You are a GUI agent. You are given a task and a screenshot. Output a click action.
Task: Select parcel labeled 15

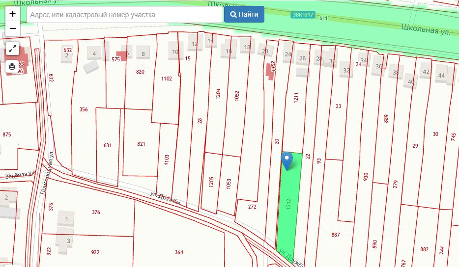(x=188, y=58)
